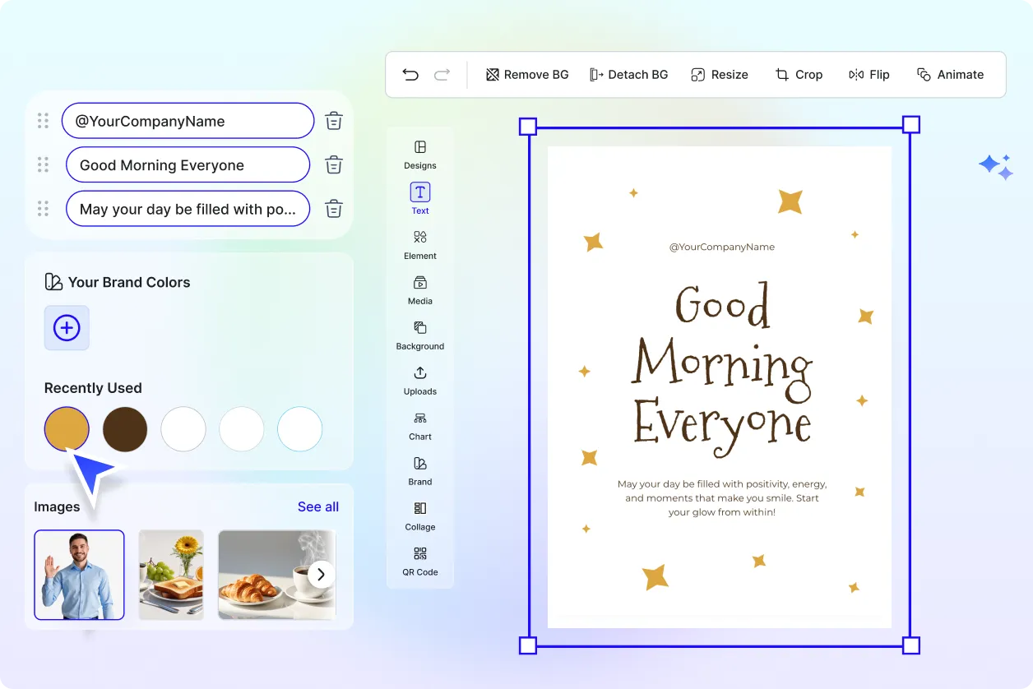Open the Animate feature
Screen dimensions: 1033x689
coord(951,74)
